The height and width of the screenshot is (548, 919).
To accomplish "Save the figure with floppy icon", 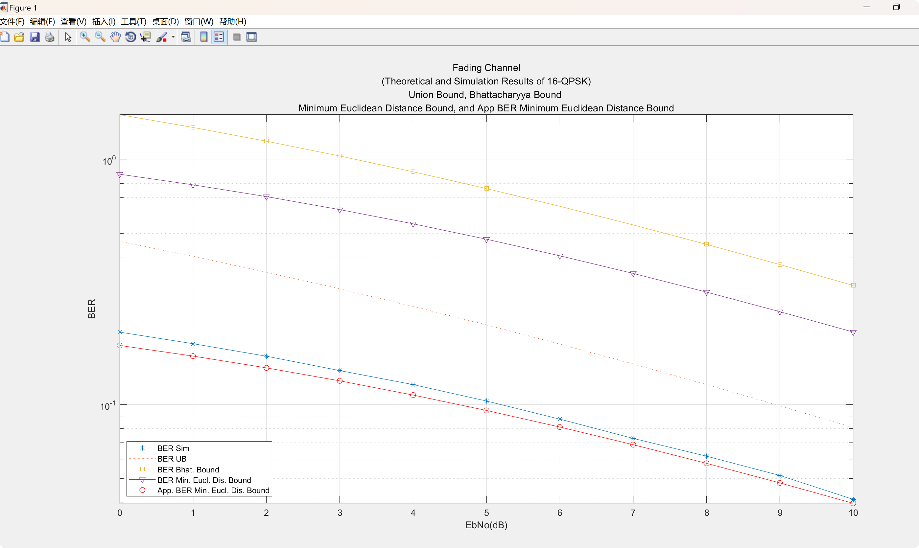I will 35,37.
